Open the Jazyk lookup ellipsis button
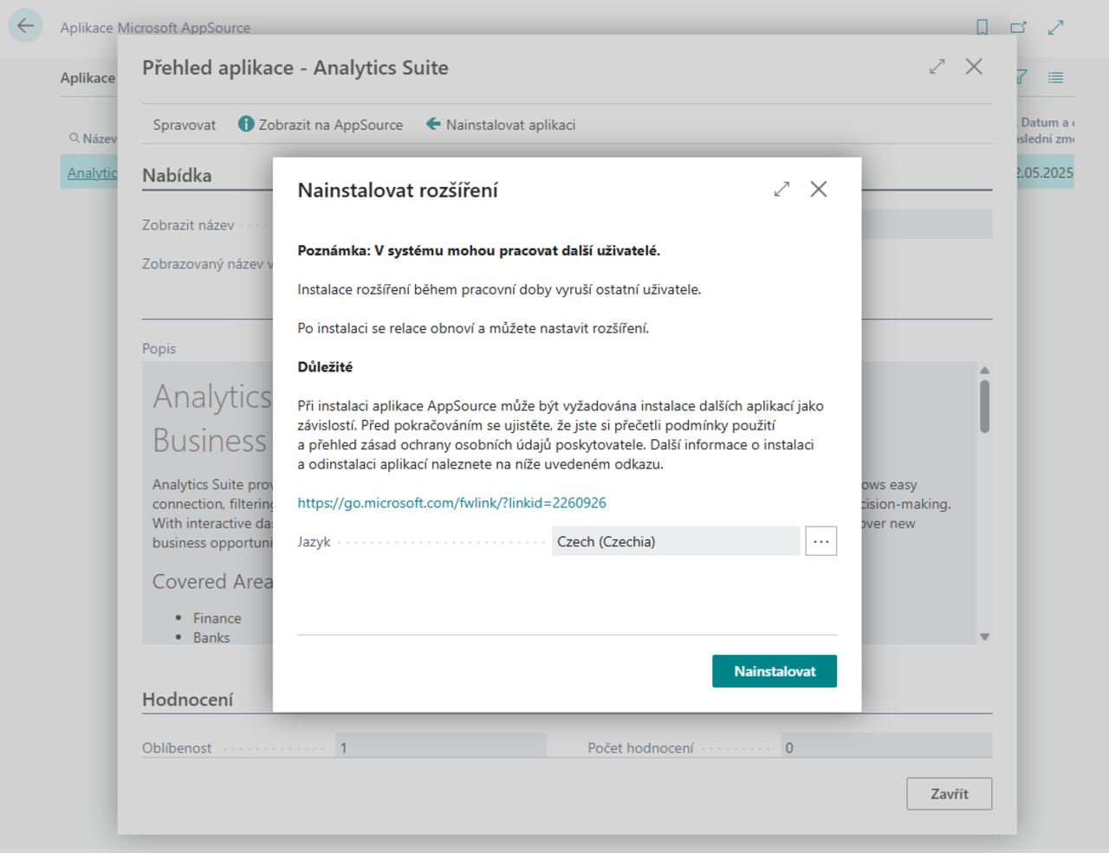Image resolution: width=1109 pixels, height=853 pixels. pos(820,541)
